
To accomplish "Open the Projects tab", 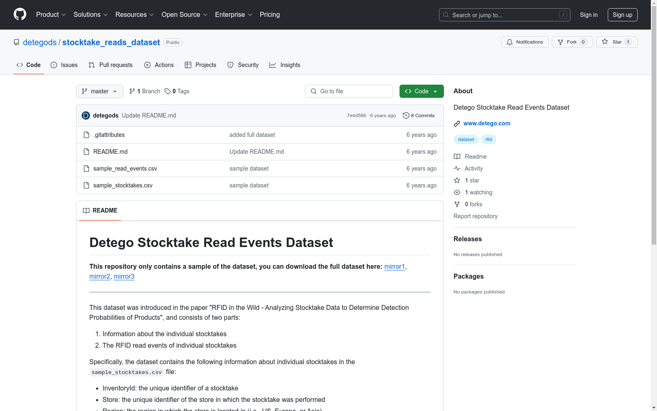I will pos(200,65).
